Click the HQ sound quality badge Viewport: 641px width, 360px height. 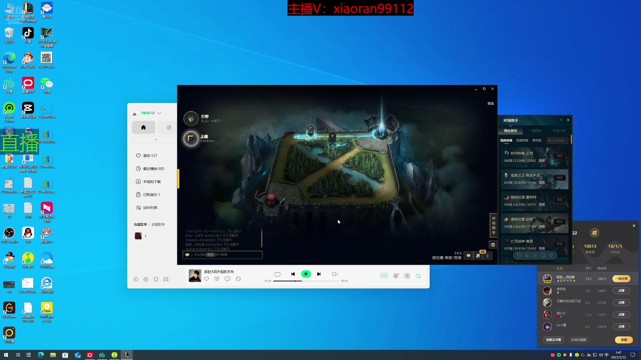click(x=384, y=276)
